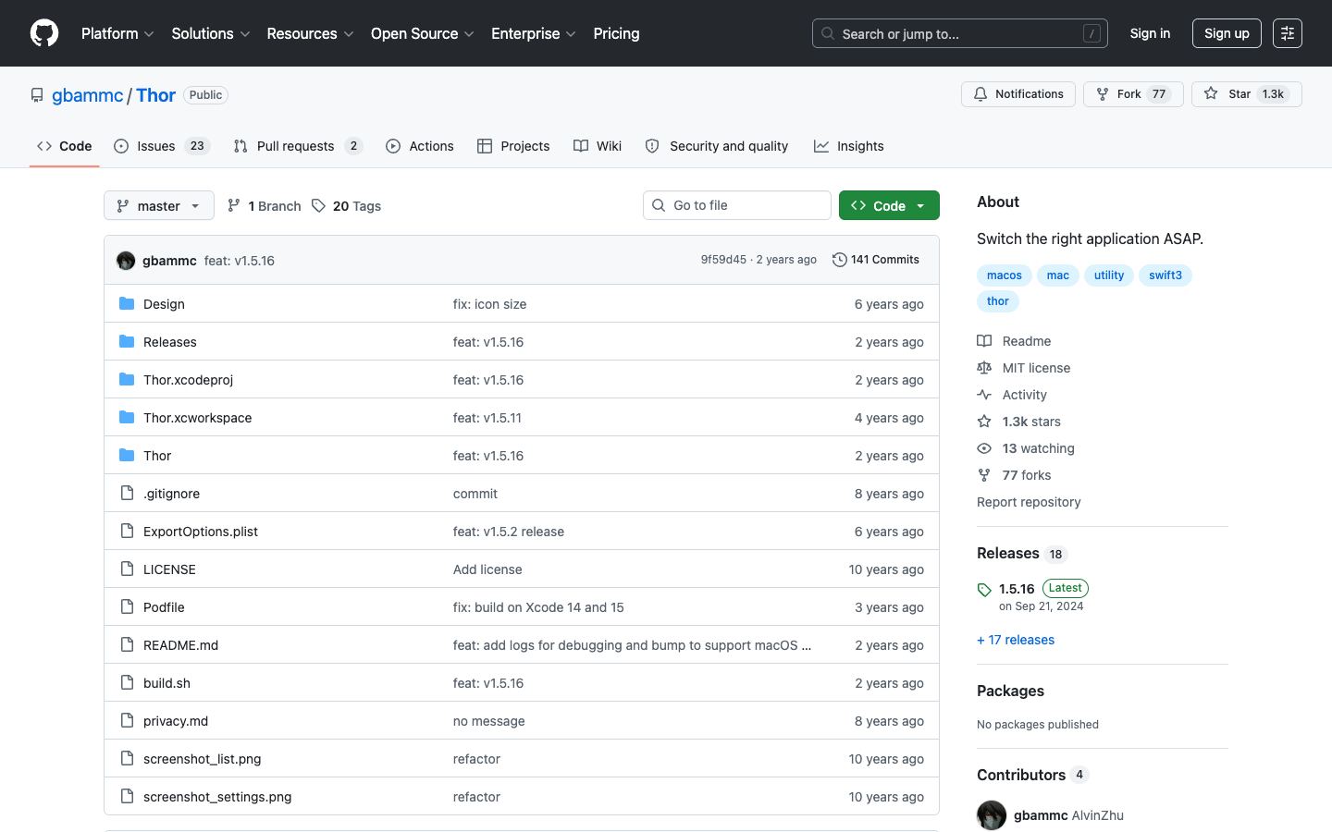Click the scale icon next to MIT license
This screenshot has height=832, width=1332.
984,368
